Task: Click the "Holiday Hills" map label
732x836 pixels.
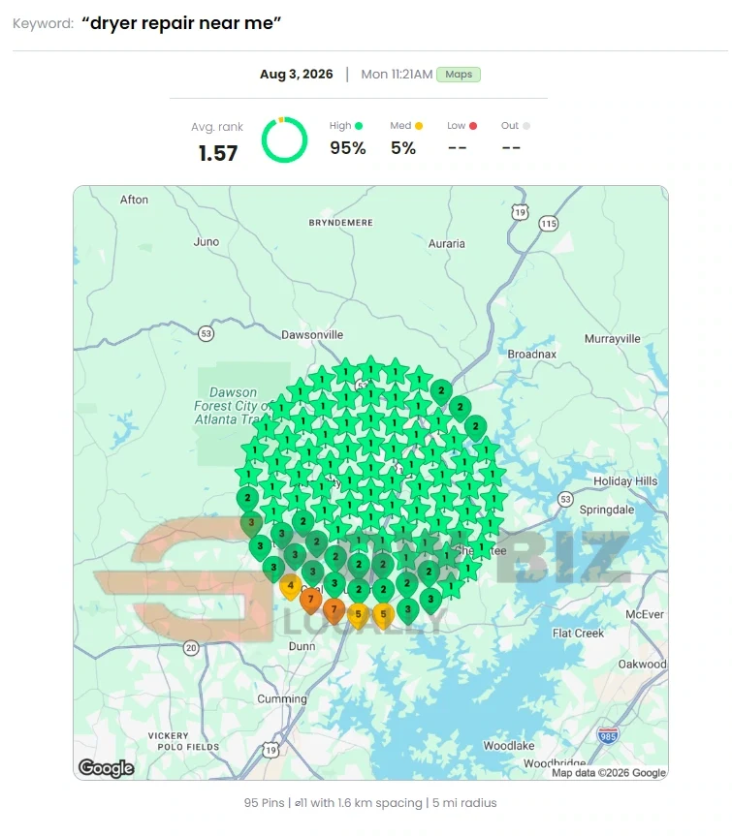Action: [x=625, y=480]
